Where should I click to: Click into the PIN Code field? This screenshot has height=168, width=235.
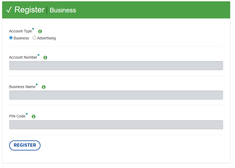[116, 125]
